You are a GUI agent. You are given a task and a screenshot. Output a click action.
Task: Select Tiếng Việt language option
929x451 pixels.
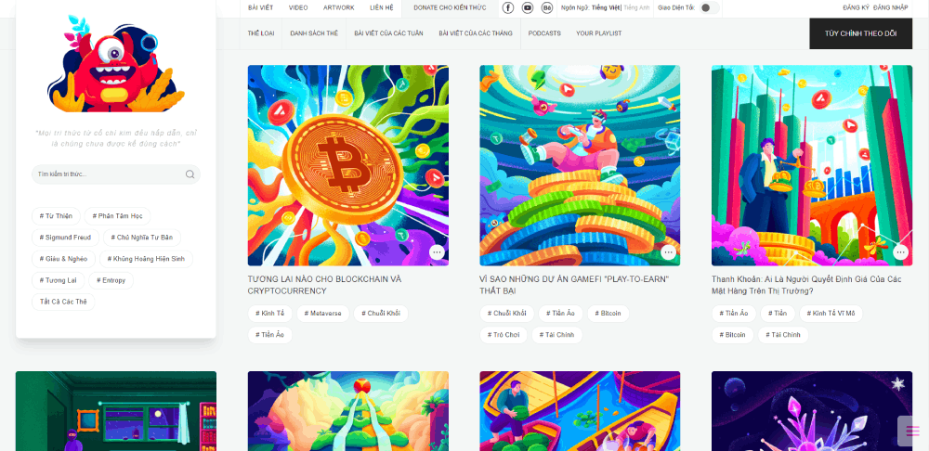coord(606,7)
